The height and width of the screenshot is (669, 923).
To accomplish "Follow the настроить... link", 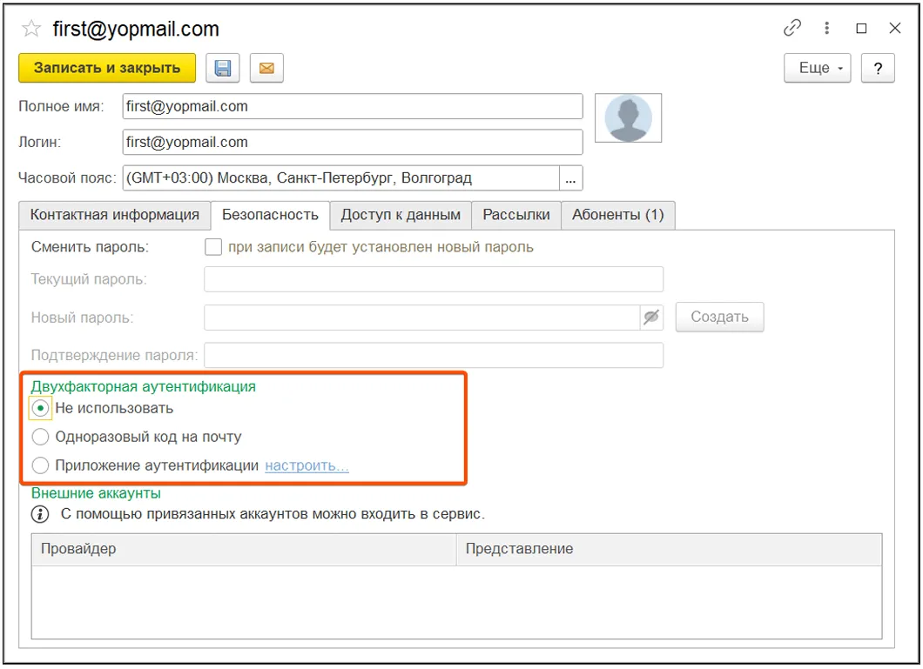I will coord(305,465).
